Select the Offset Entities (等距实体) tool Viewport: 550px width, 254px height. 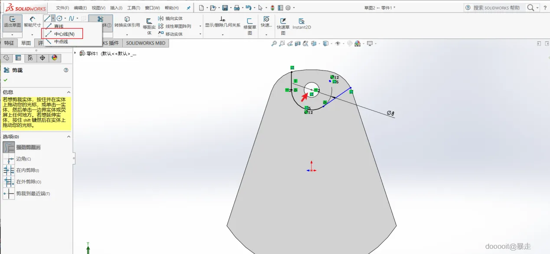pos(149,26)
